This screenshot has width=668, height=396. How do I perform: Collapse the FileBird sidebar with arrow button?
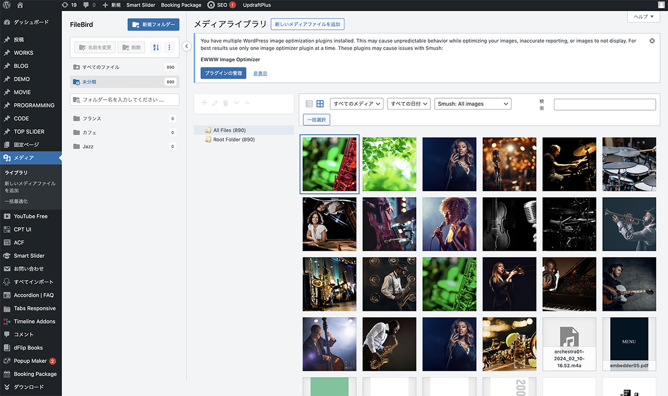187,46
